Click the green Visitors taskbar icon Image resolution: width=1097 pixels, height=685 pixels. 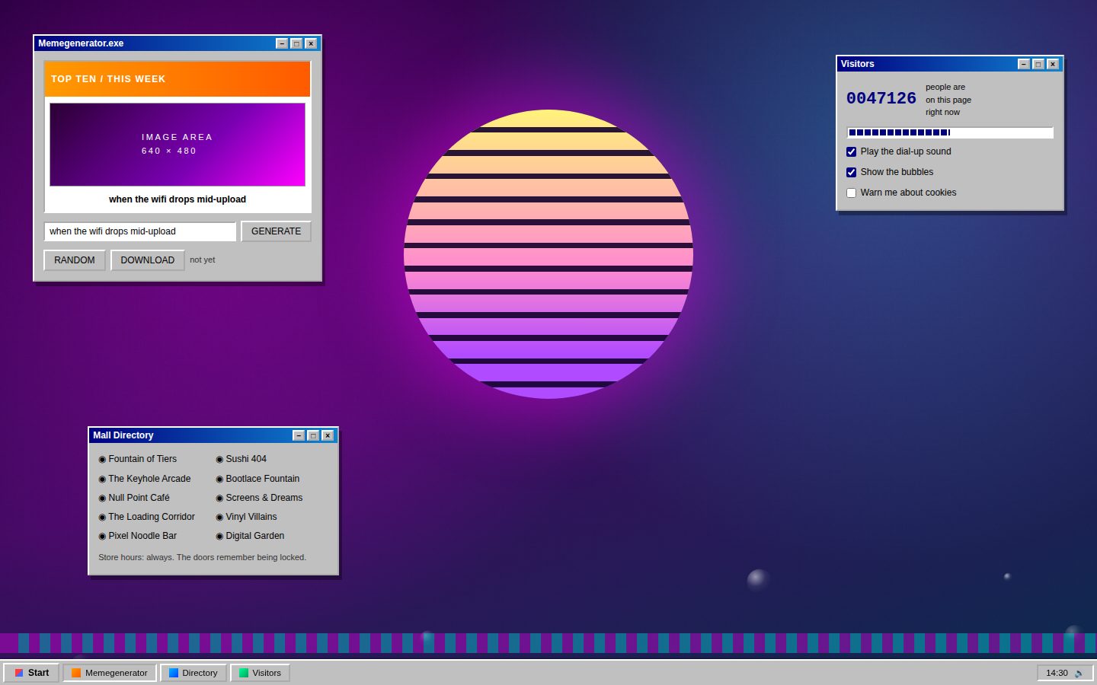click(x=244, y=673)
